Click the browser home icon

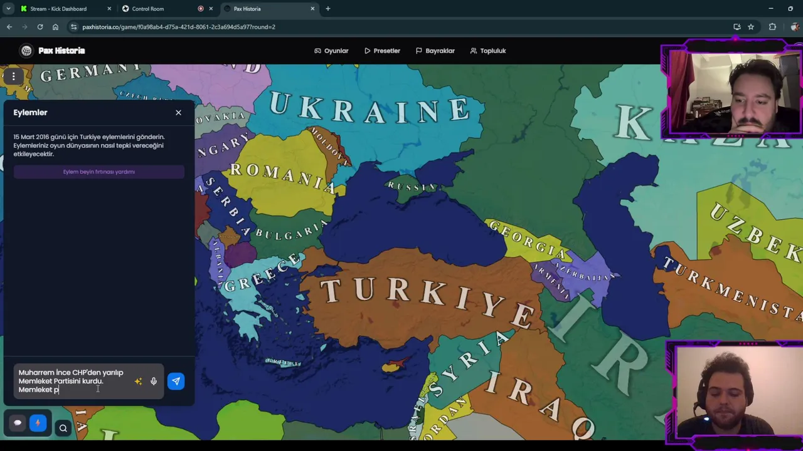click(x=55, y=27)
